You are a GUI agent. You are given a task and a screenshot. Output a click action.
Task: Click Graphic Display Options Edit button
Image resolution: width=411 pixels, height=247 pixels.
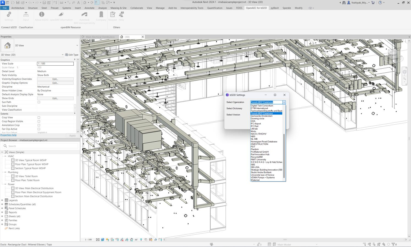click(x=55, y=83)
